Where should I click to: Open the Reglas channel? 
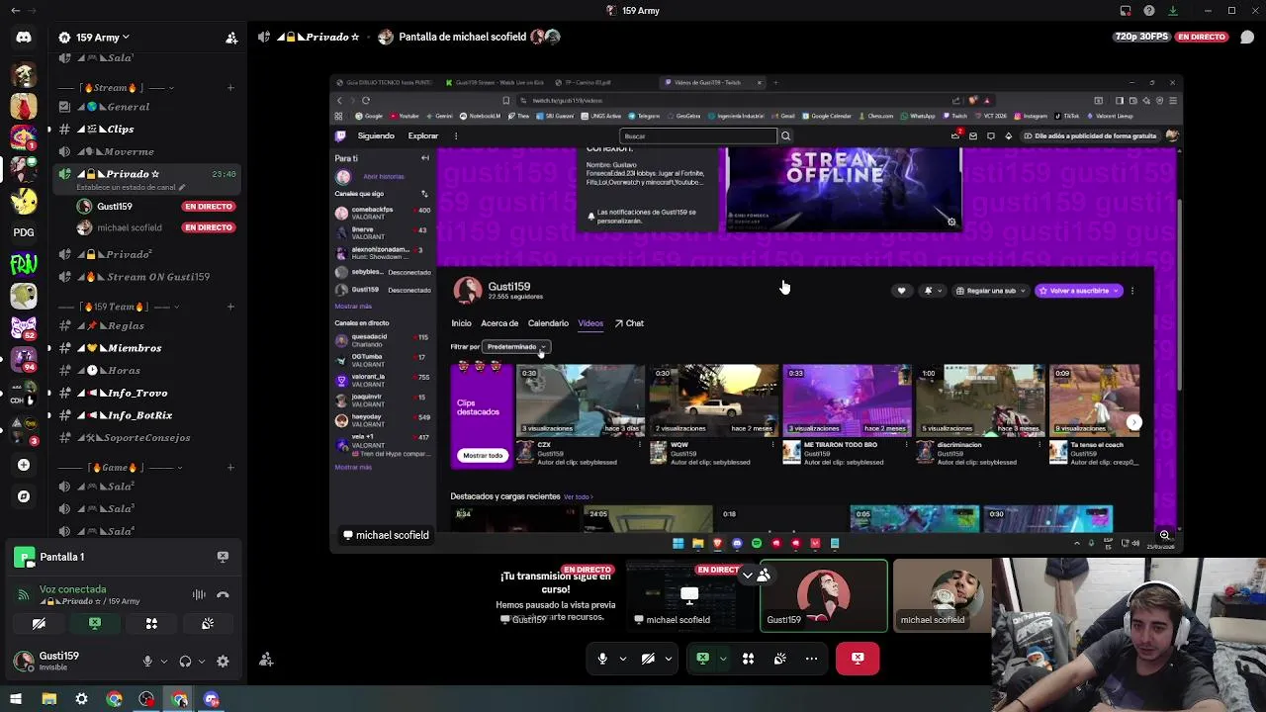point(146,326)
